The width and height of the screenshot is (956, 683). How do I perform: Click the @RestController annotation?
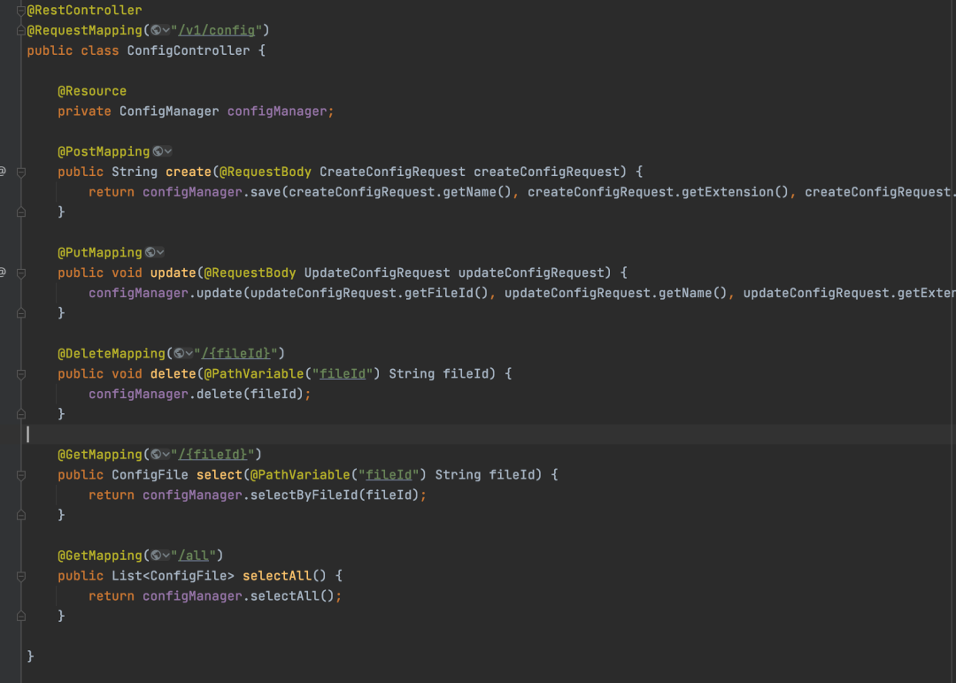84,11
